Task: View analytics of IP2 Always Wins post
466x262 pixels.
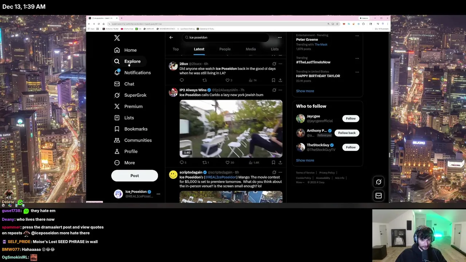Action: tap(254, 163)
